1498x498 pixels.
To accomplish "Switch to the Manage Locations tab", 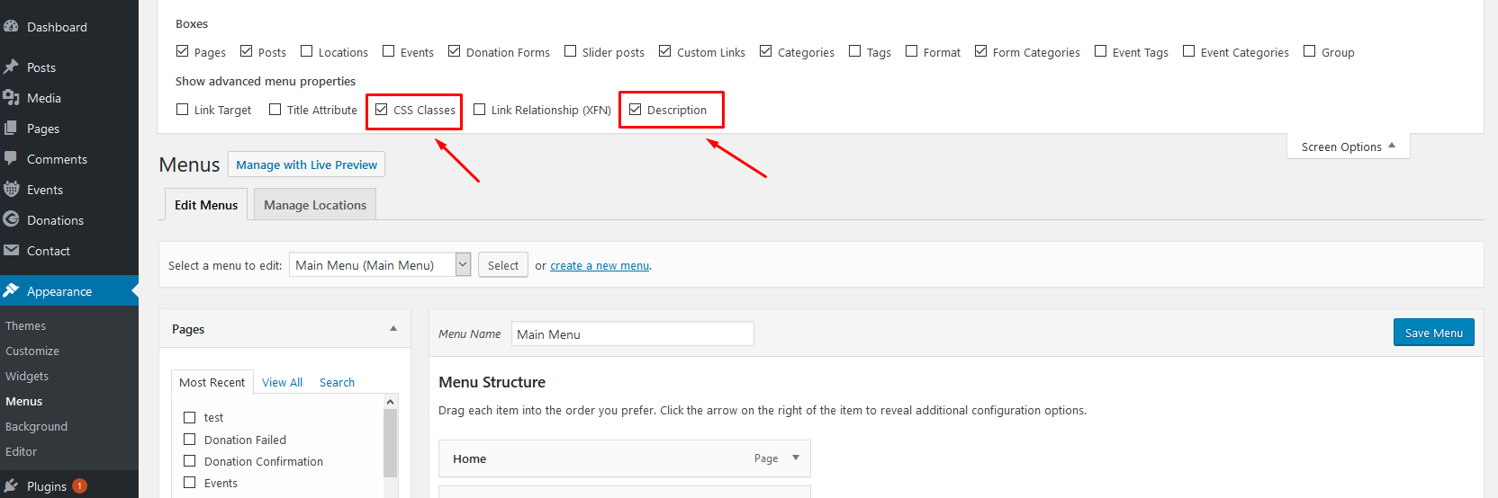I will click(x=314, y=205).
